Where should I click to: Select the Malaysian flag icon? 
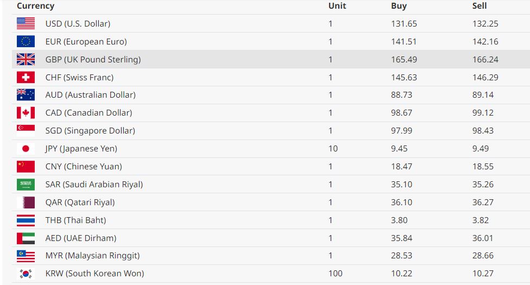tap(26, 256)
